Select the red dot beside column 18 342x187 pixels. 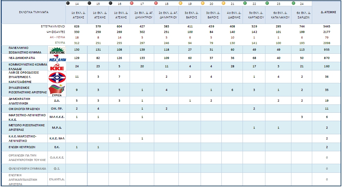tap(156, 3)
